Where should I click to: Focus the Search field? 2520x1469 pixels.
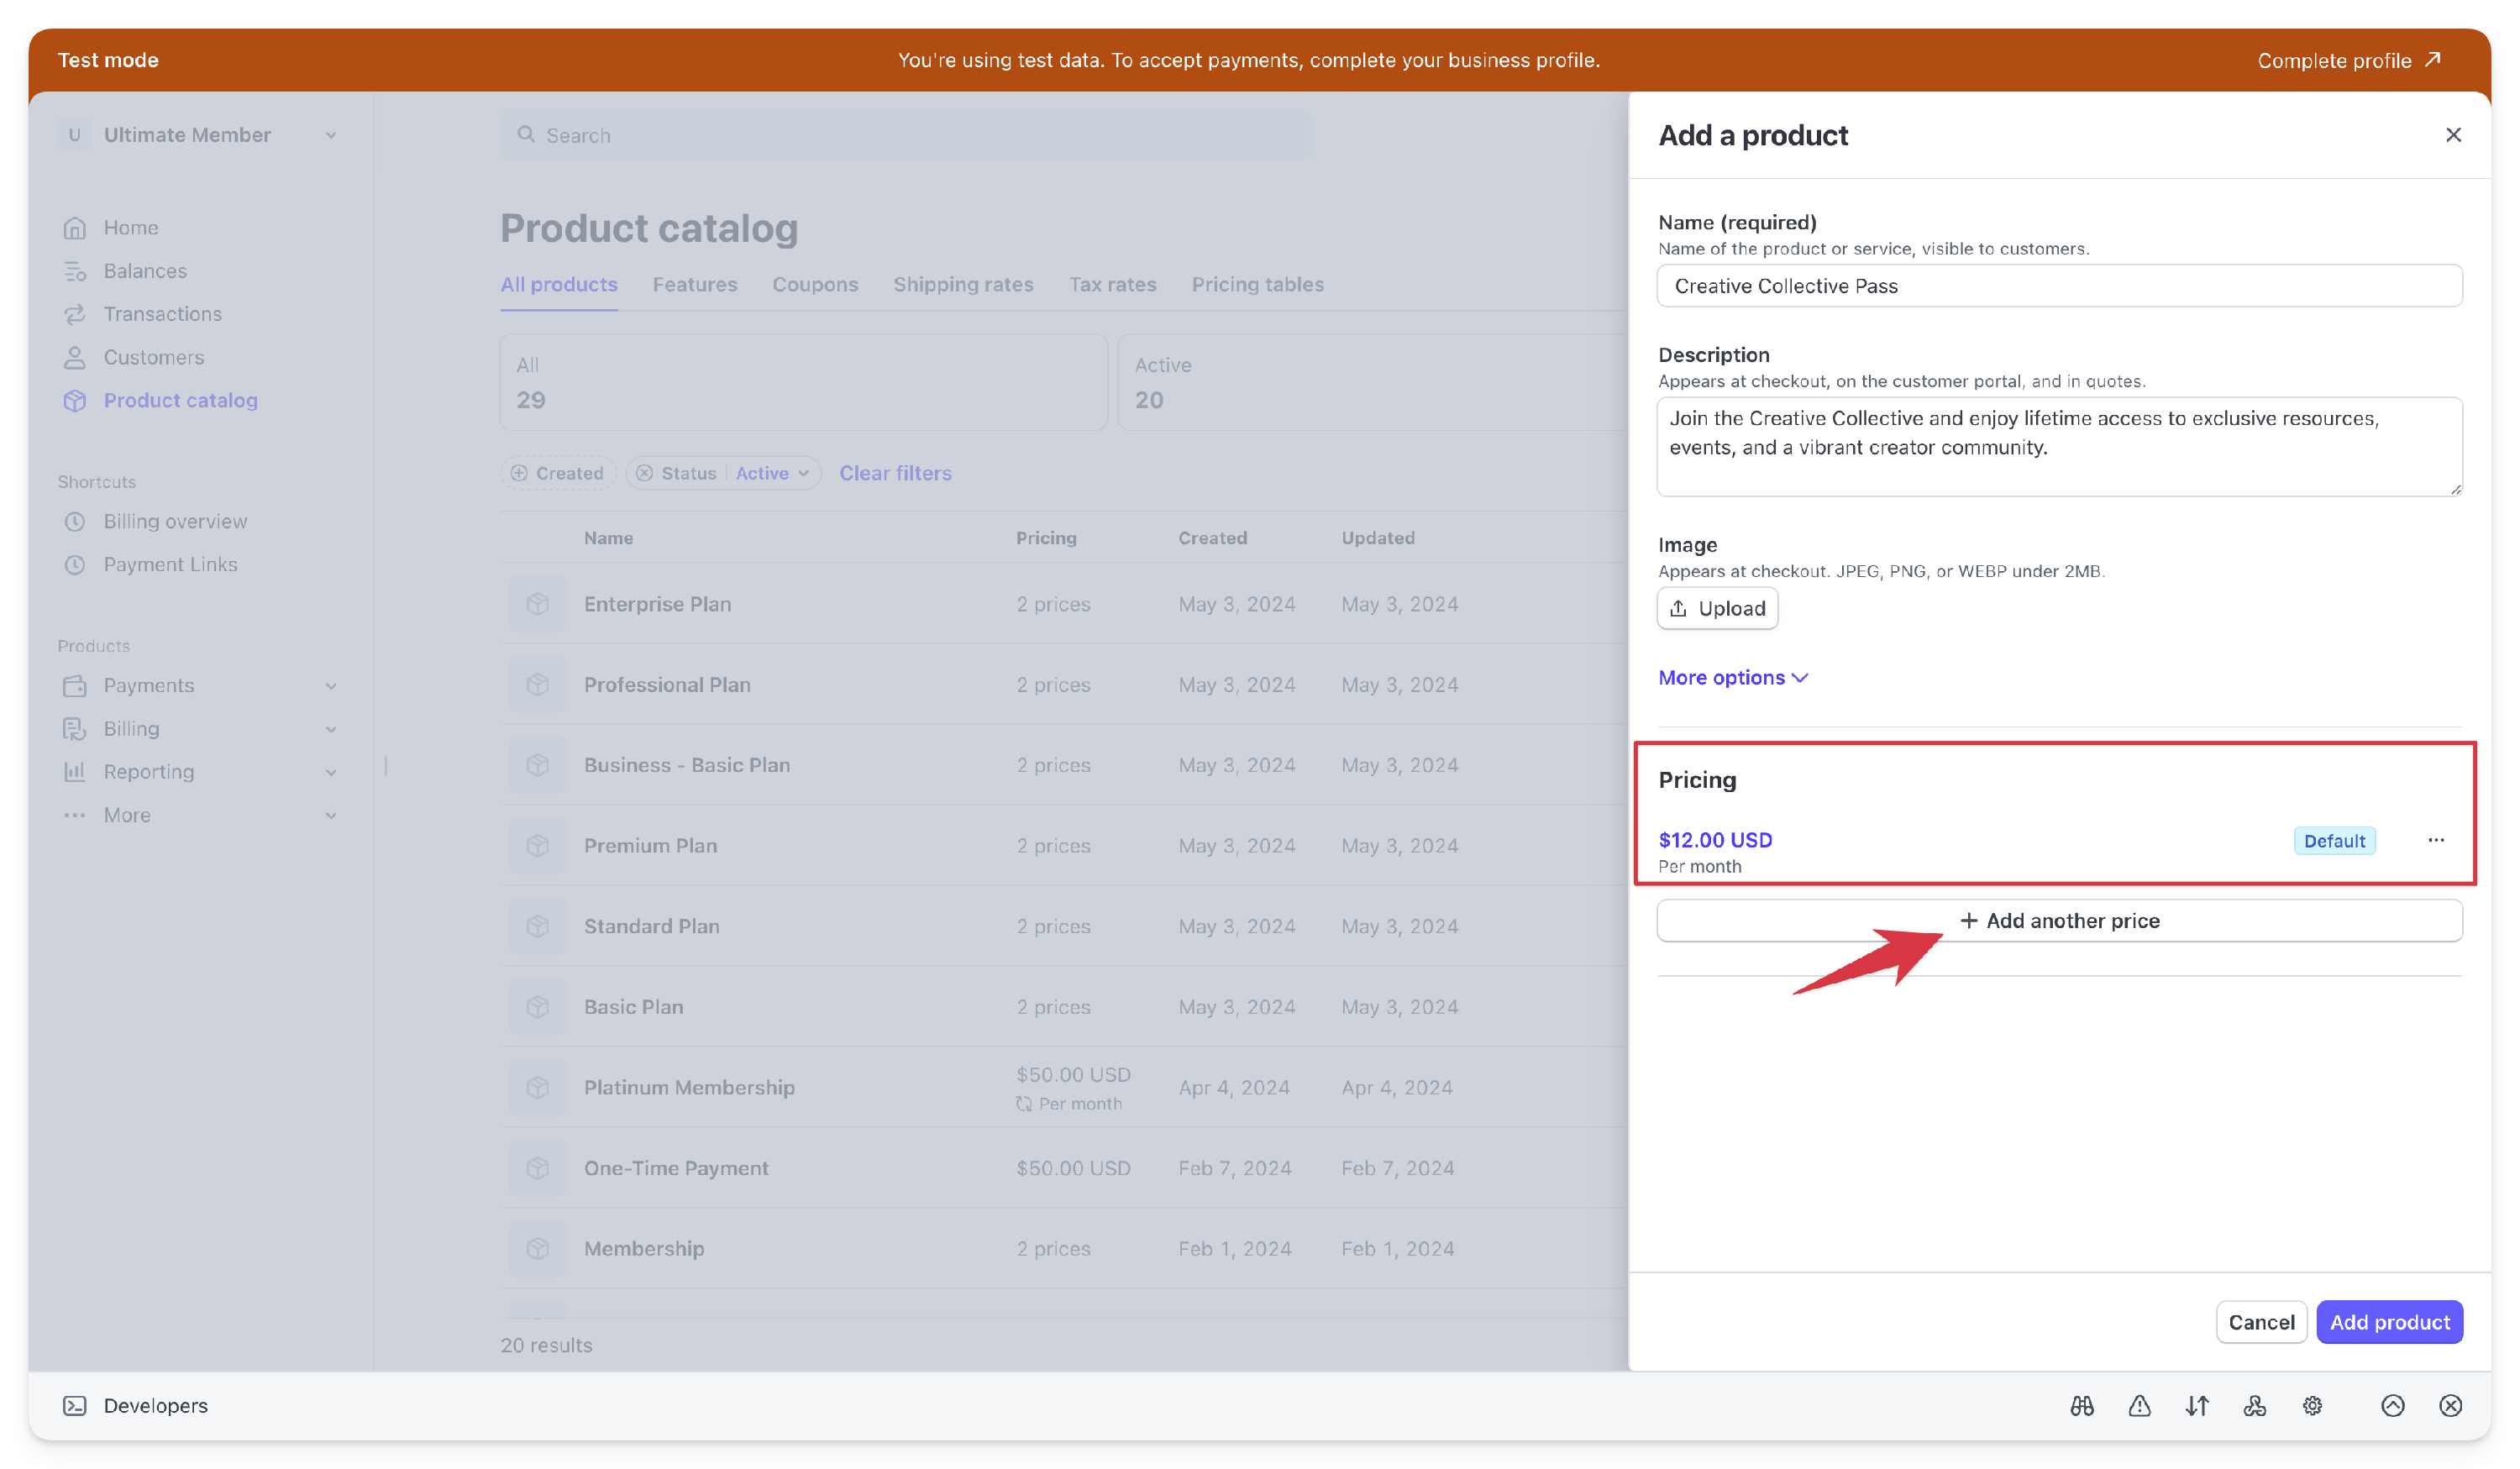[906, 134]
